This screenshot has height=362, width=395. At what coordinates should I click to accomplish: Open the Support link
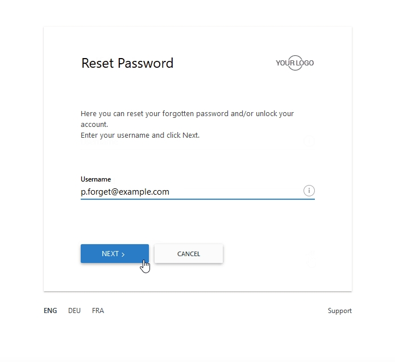click(339, 311)
